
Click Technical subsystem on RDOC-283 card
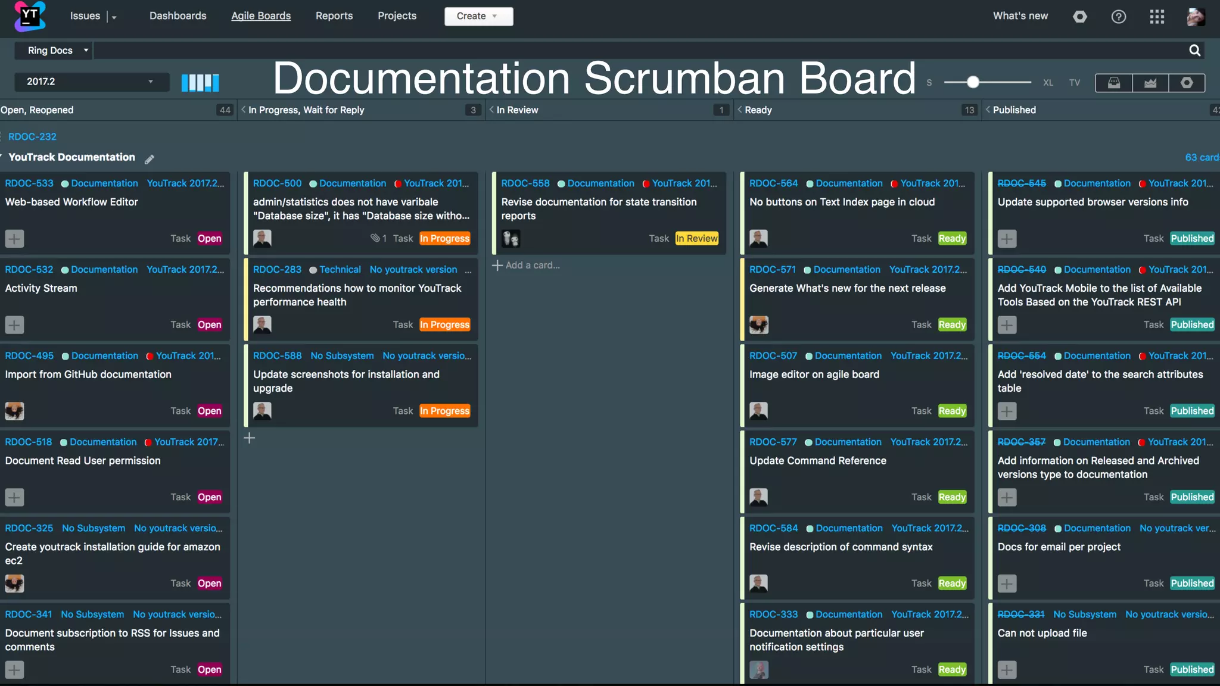(340, 270)
